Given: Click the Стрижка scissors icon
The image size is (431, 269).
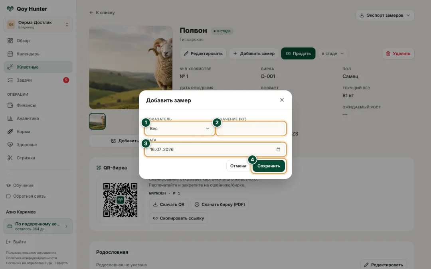Looking at the screenshot, I should (x=10, y=158).
